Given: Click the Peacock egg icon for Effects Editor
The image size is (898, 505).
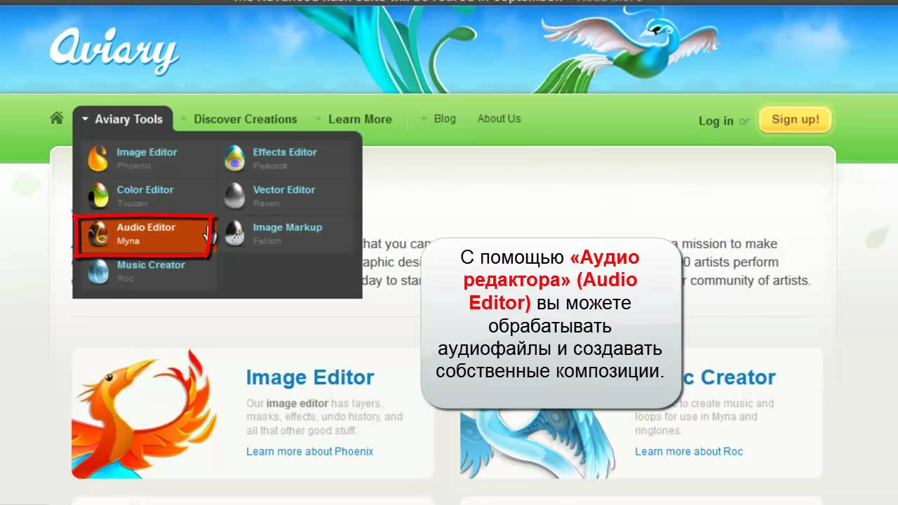Looking at the screenshot, I should click(x=234, y=159).
